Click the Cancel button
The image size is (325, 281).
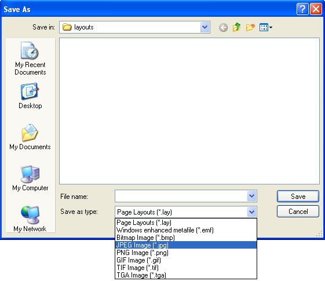(298, 211)
